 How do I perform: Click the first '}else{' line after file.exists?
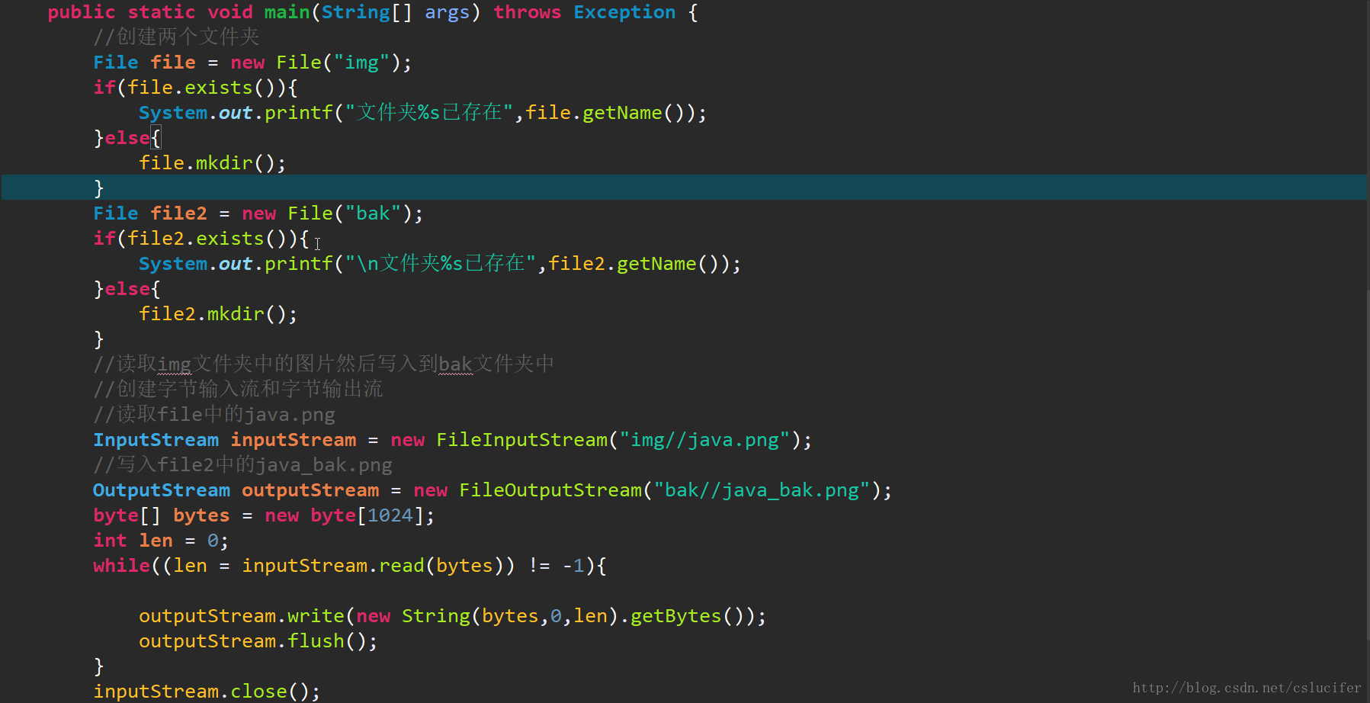[x=127, y=138]
